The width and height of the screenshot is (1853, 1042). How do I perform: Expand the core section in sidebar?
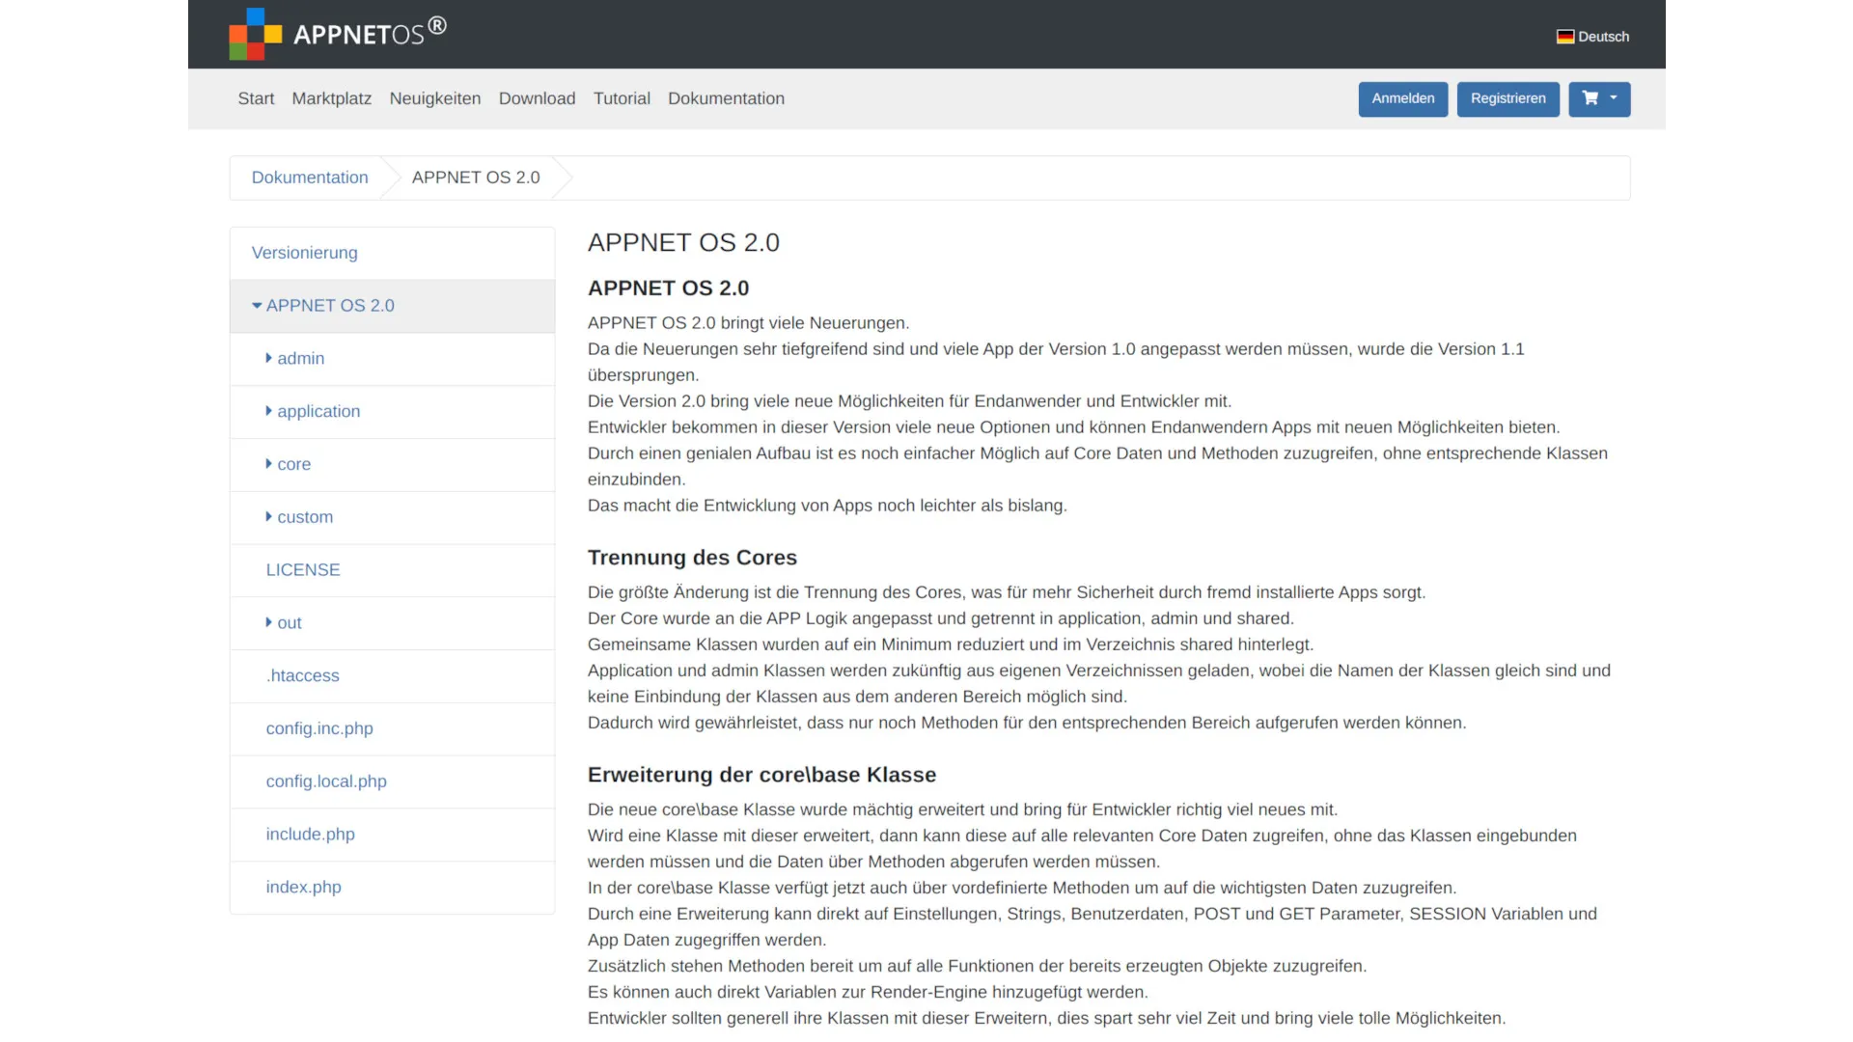[287, 463]
